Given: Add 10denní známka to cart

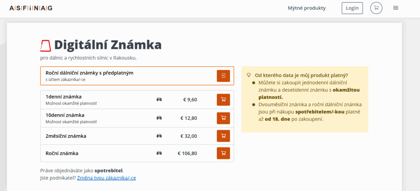Looking at the screenshot, I should click(223, 118).
